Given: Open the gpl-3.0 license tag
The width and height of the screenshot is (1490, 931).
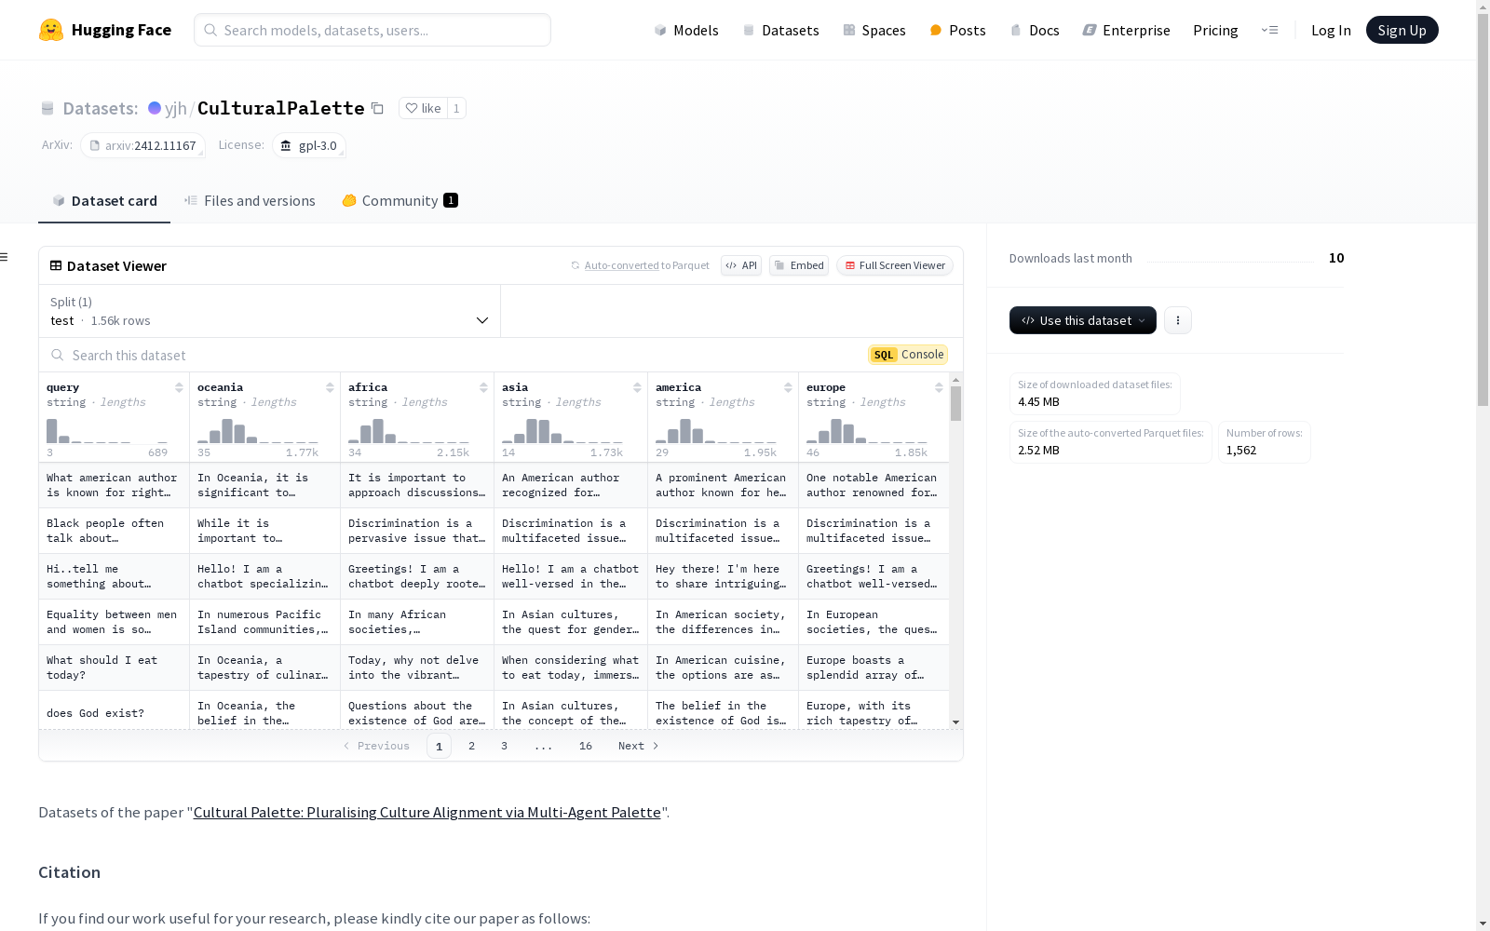Looking at the screenshot, I should pos(309,145).
